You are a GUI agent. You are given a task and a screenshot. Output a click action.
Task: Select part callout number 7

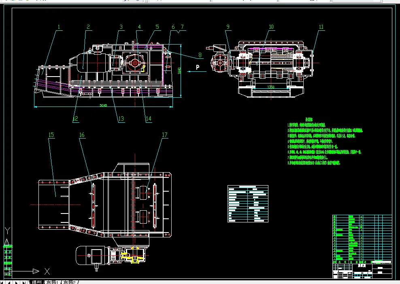182,27
